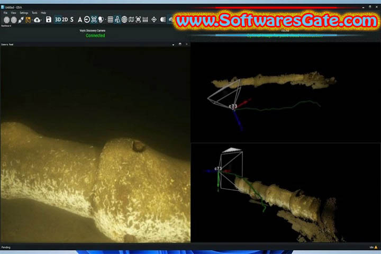Screen dimensions: 381x254
Task: Click the c73 camera label in the lower 3D view
Action: [x=218, y=168]
